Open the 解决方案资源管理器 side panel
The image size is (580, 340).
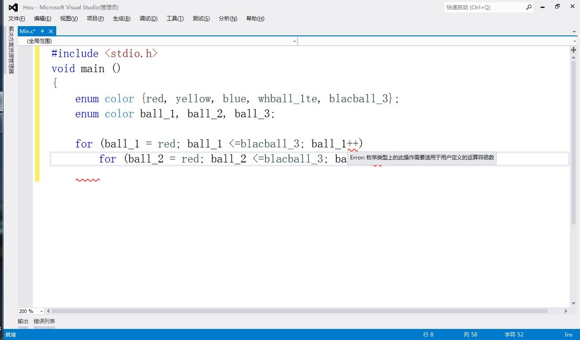12,50
